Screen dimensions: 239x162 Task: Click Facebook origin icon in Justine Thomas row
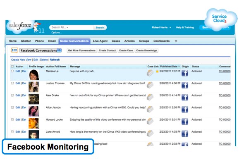[185, 86]
